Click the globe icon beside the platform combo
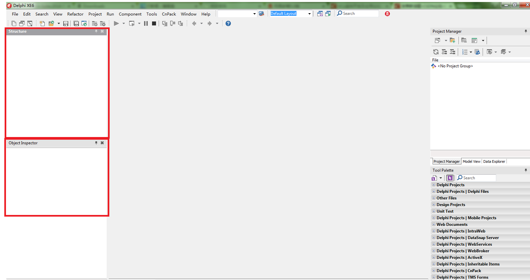 pyautogui.click(x=261, y=14)
